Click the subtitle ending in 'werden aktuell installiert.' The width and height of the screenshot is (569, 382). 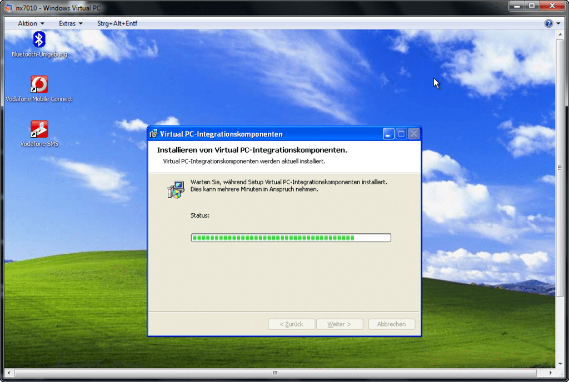244,161
